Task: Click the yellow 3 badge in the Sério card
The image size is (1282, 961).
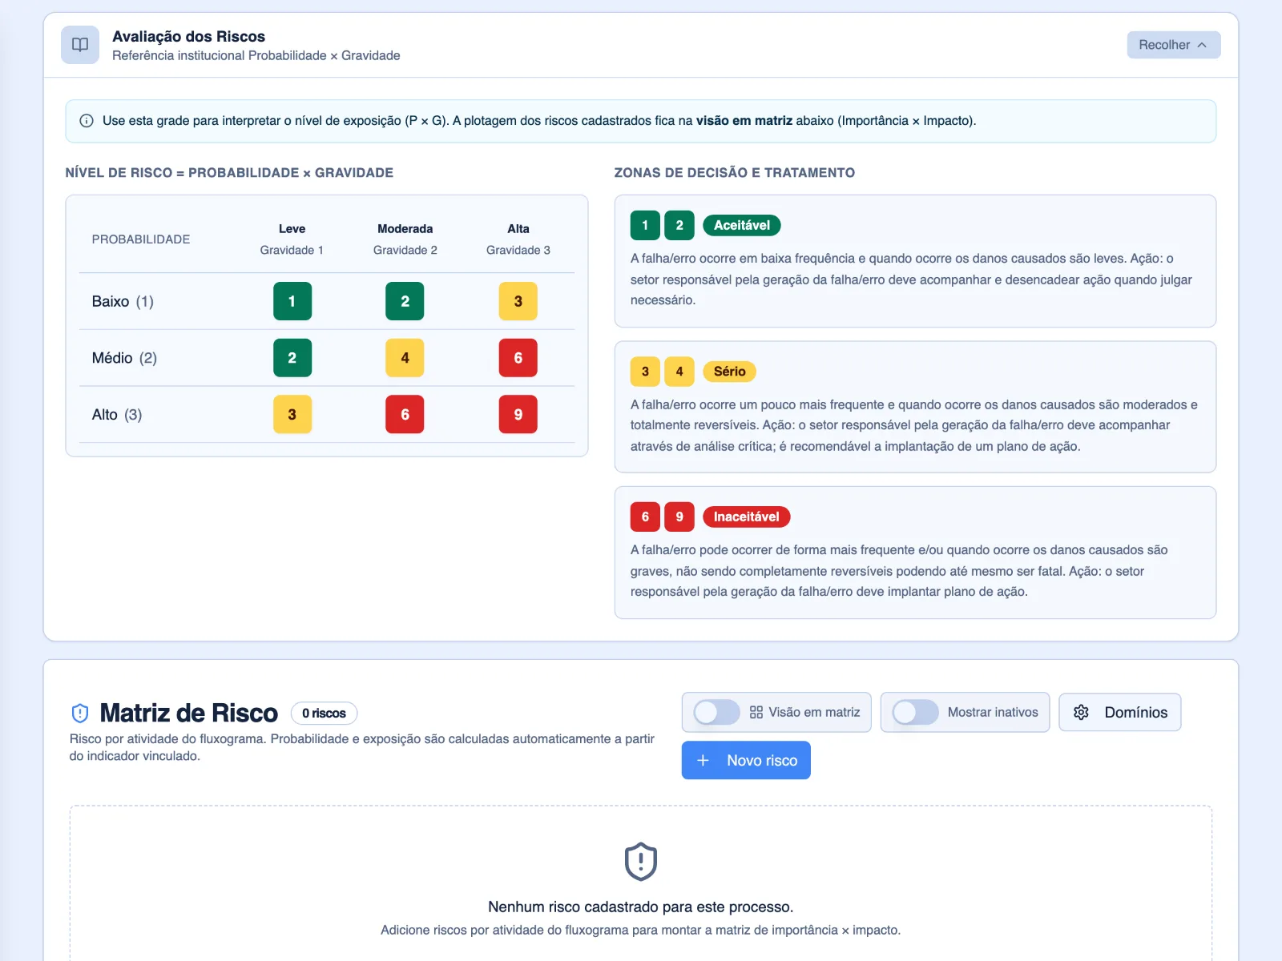Action: click(x=645, y=371)
